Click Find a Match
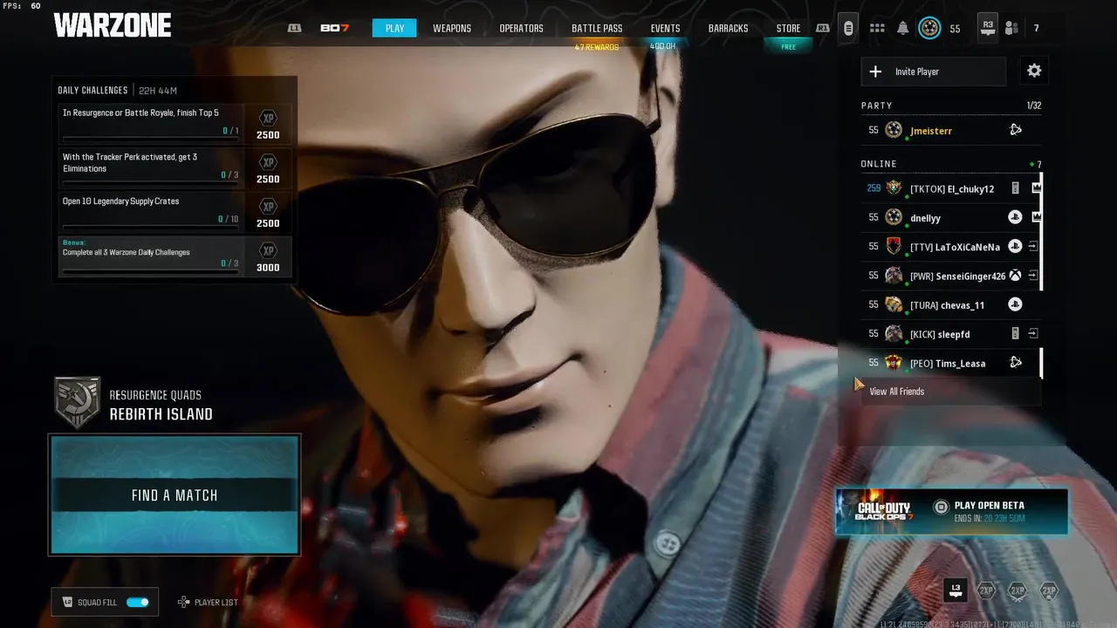 (x=175, y=495)
